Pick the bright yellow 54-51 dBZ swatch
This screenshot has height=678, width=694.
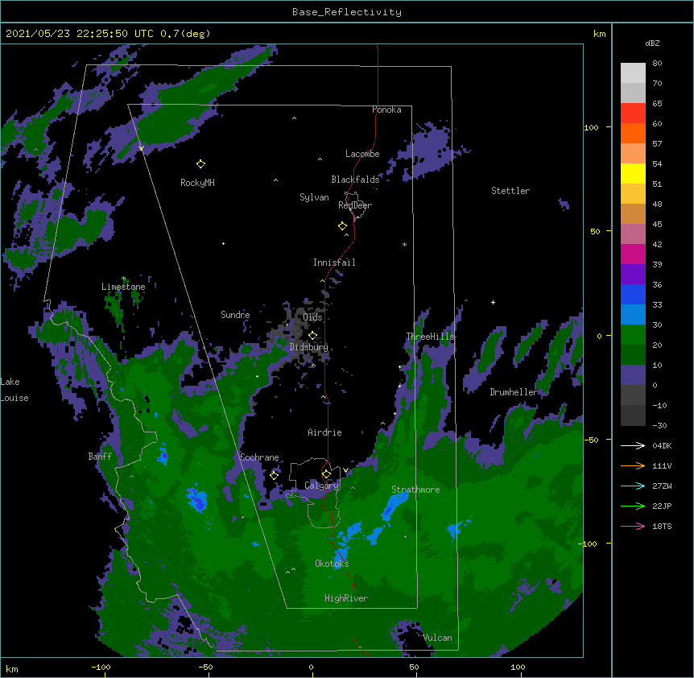tap(633, 173)
